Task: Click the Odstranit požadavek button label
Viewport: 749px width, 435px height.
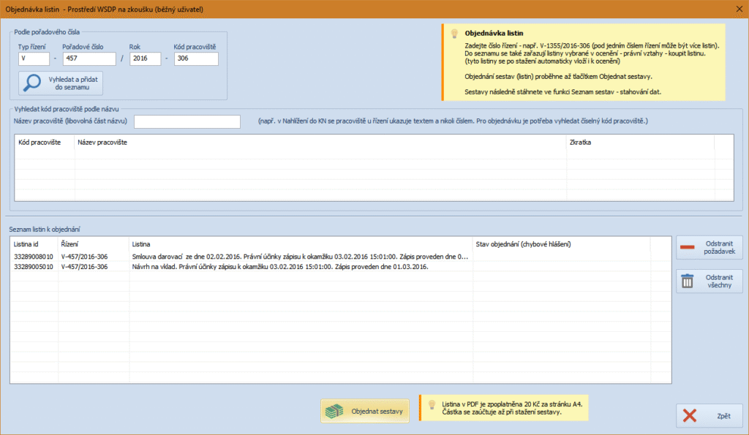Action: click(x=720, y=247)
